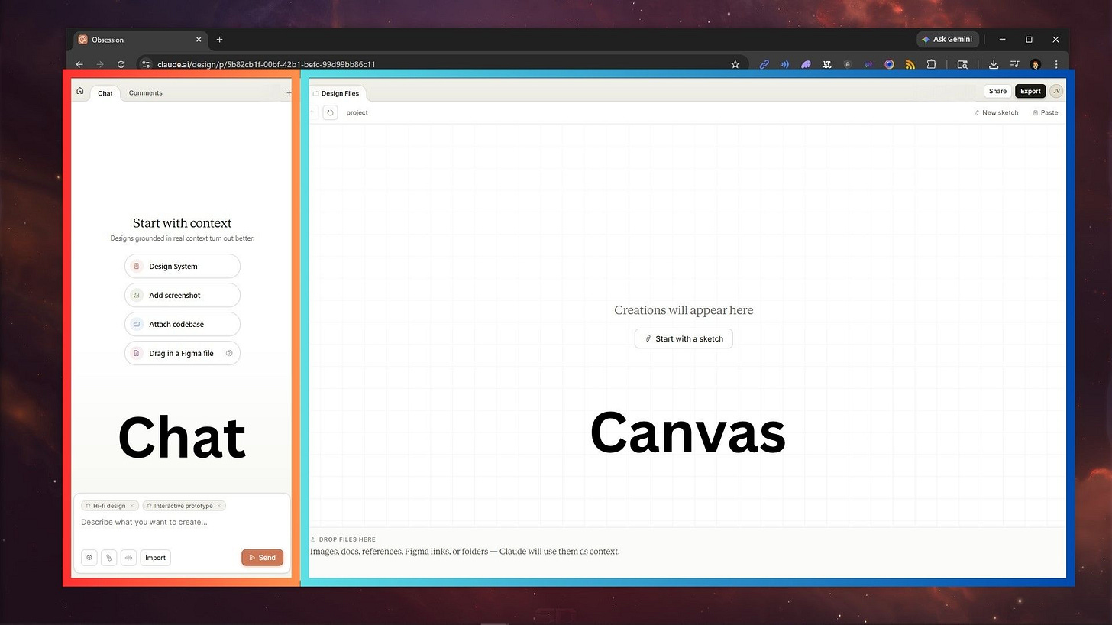Go to the home icon above the chat
The image size is (1112, 625).
click(x=80, y=91)
